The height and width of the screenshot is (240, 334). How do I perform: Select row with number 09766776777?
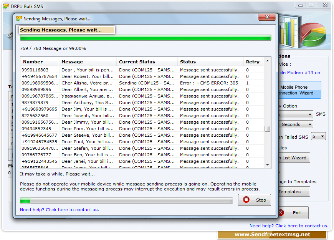142,155
